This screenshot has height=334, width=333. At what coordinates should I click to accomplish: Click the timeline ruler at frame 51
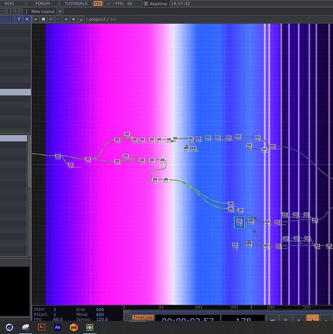point(161,307)
